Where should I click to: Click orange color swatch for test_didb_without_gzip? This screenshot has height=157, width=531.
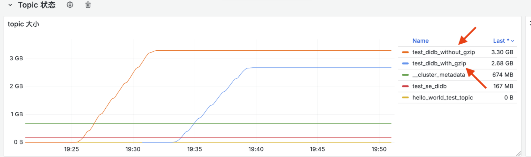405,52
